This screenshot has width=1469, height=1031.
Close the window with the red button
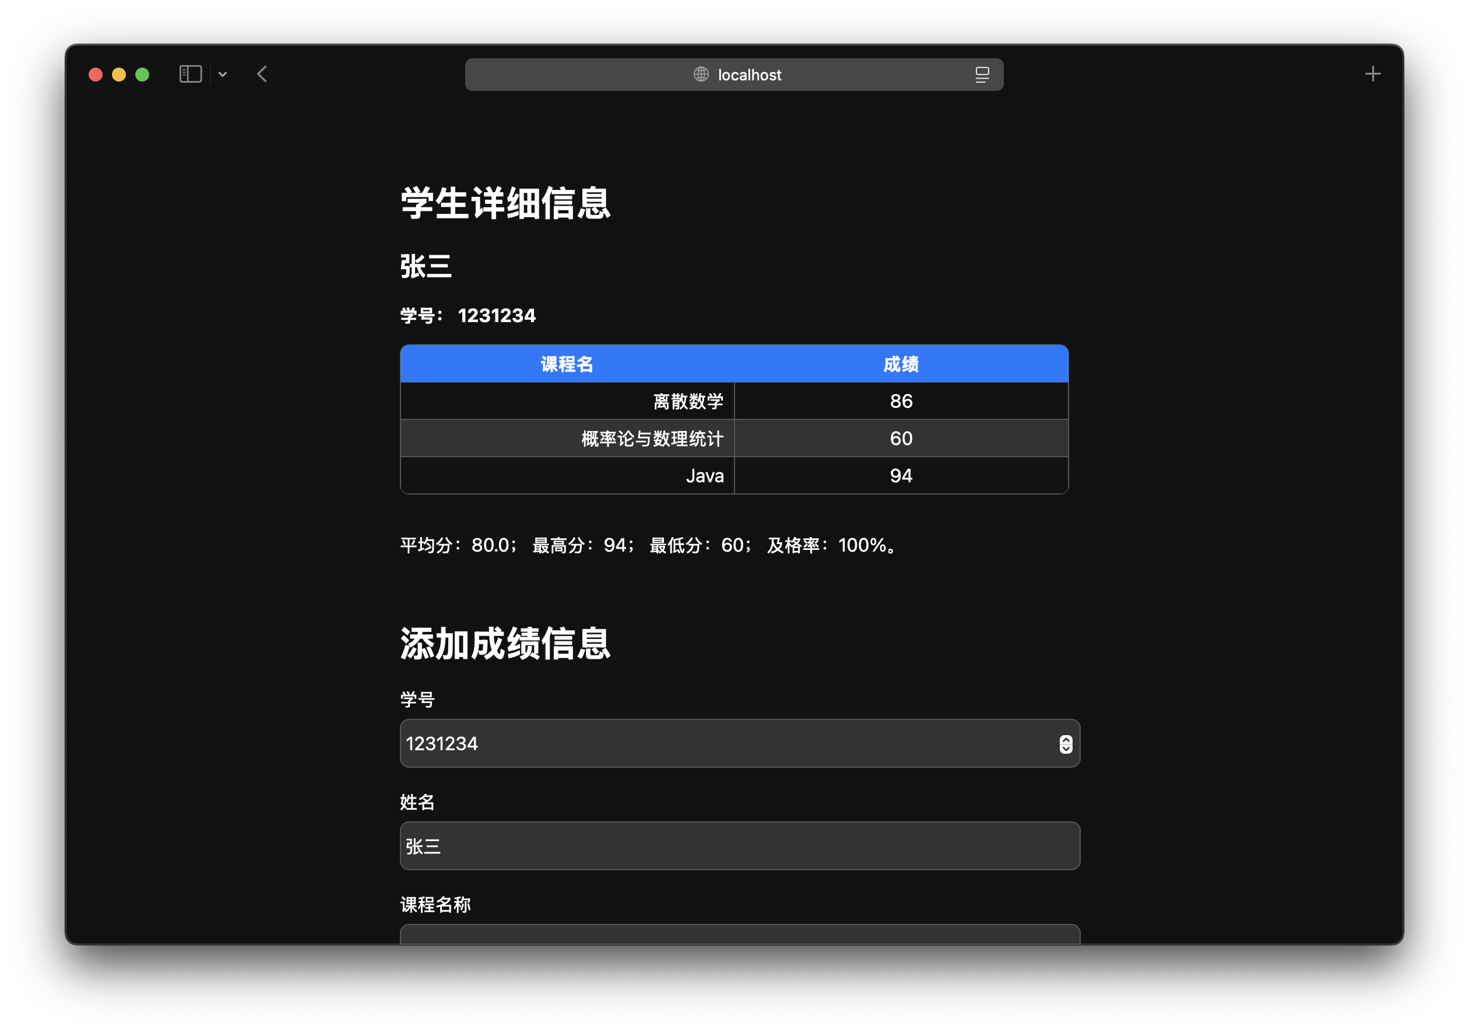pyautogui.click(x=96, y=74)
